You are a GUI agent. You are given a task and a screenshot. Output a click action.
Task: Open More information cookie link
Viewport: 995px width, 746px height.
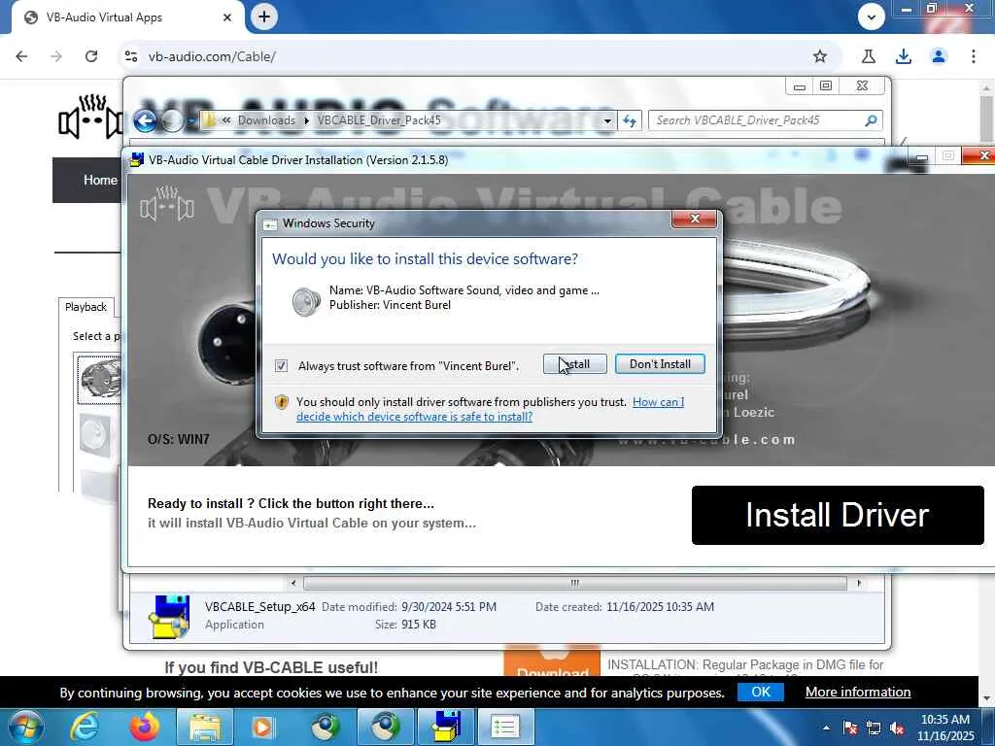click(x=858, y=692)
